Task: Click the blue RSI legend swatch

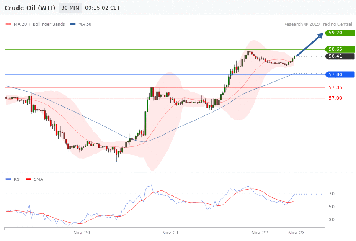Action: click(8, 179)
